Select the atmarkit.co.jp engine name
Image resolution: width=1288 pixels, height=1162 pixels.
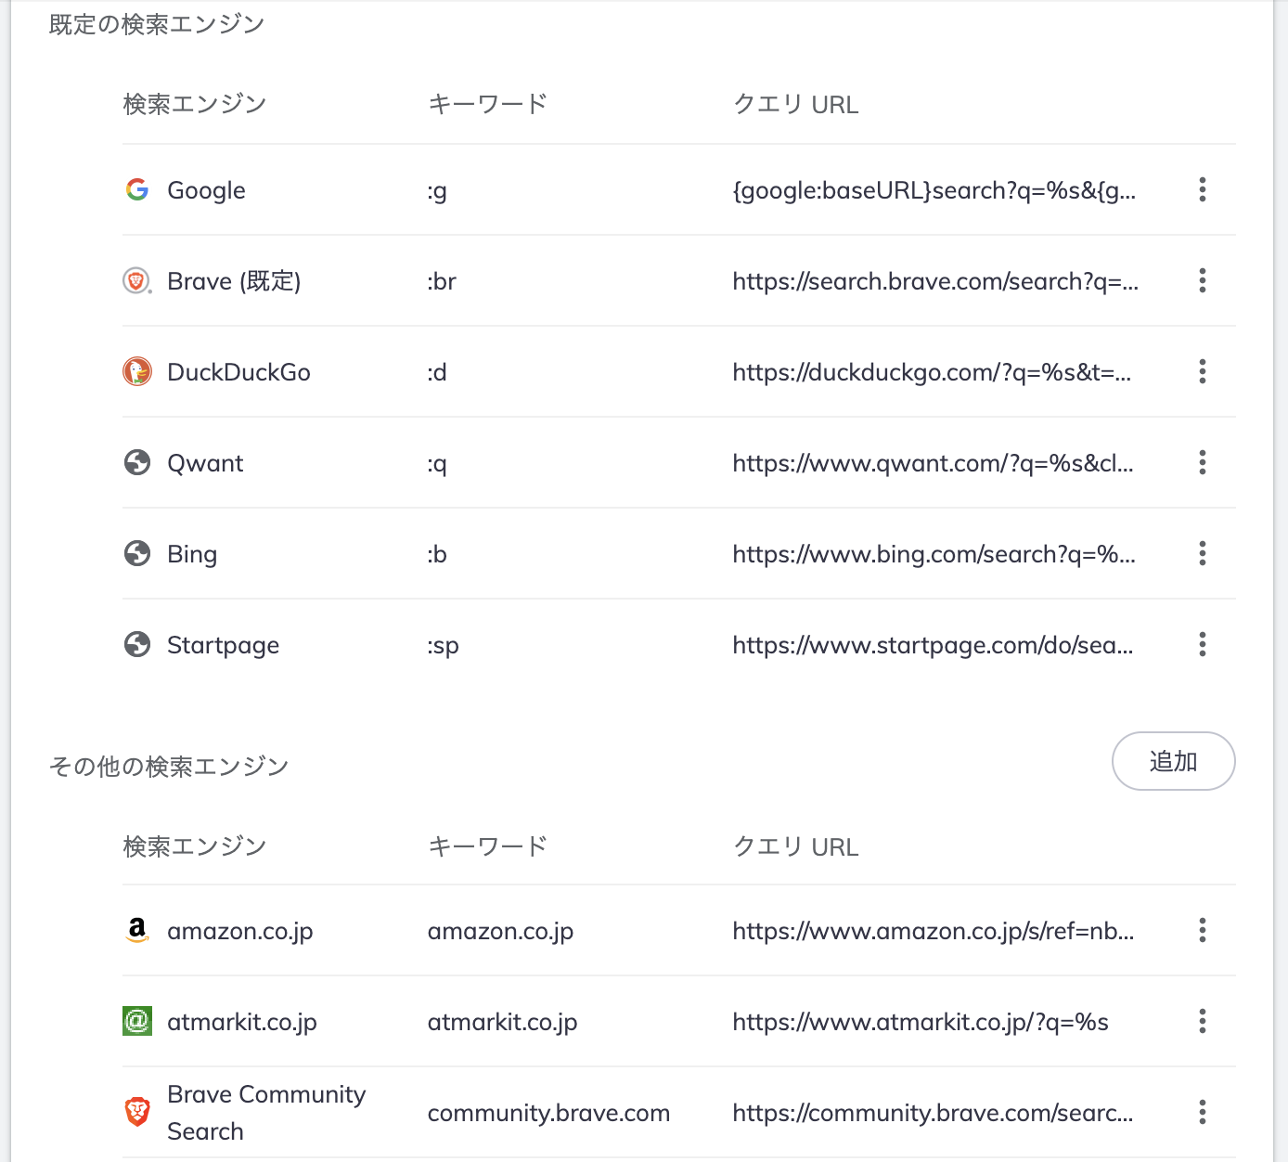(242, 1022)
